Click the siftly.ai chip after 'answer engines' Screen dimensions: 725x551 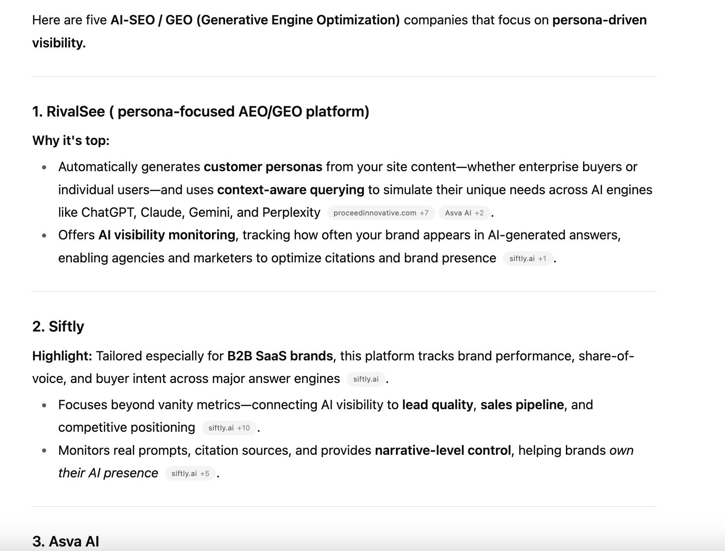(366, 379)
